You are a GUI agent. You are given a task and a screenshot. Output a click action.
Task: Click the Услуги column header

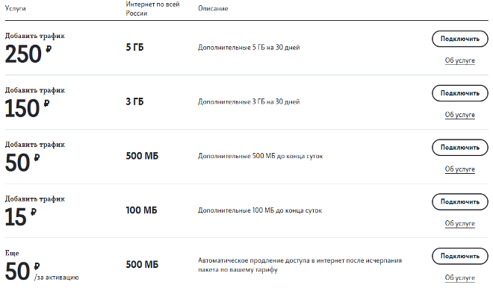(16, 8)
